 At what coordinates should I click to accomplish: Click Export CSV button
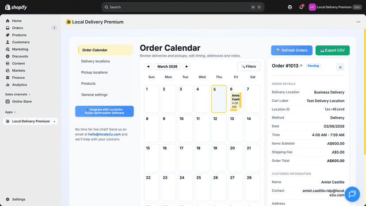pos(332,50)
